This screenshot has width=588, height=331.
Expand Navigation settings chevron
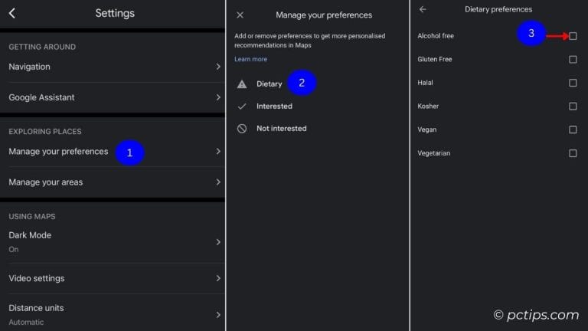pyautogui.click(x=218, y=67)
